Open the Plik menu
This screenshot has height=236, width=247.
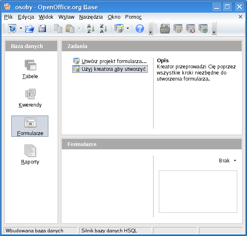8,17
